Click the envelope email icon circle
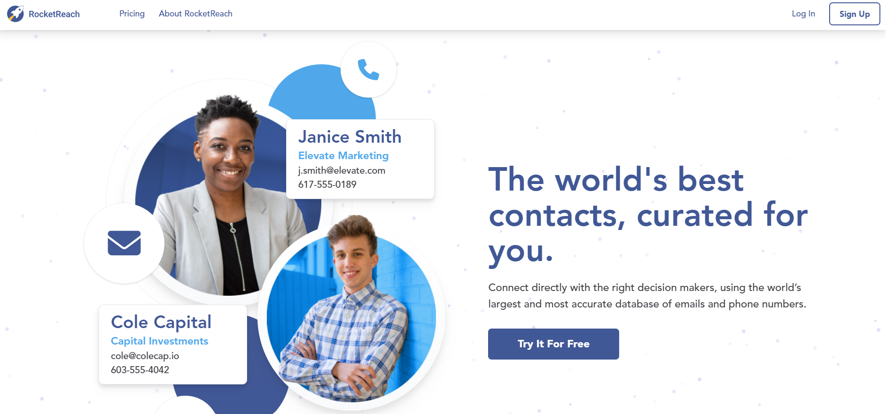Screen dimensions: 886x414 pyautogui.click(x=124, y=243)
